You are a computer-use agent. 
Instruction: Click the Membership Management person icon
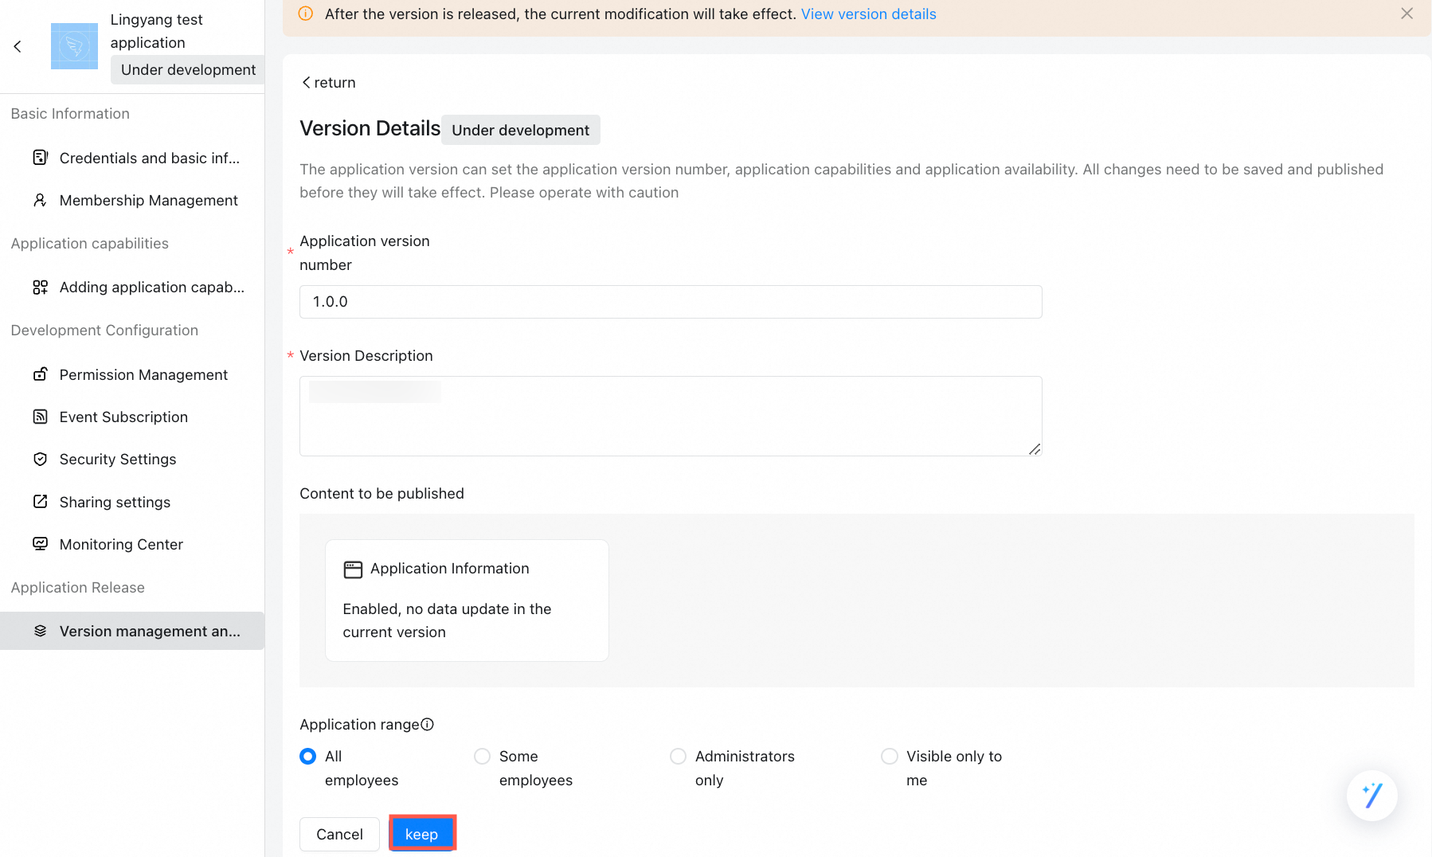pyautogui.click(x=40, y=200)
